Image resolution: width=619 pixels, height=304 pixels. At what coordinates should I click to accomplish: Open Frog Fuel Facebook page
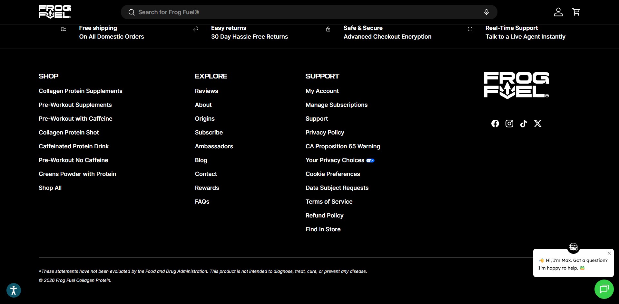click(495, 124)
